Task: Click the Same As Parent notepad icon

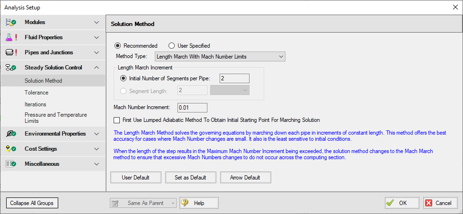Action: 115,203
